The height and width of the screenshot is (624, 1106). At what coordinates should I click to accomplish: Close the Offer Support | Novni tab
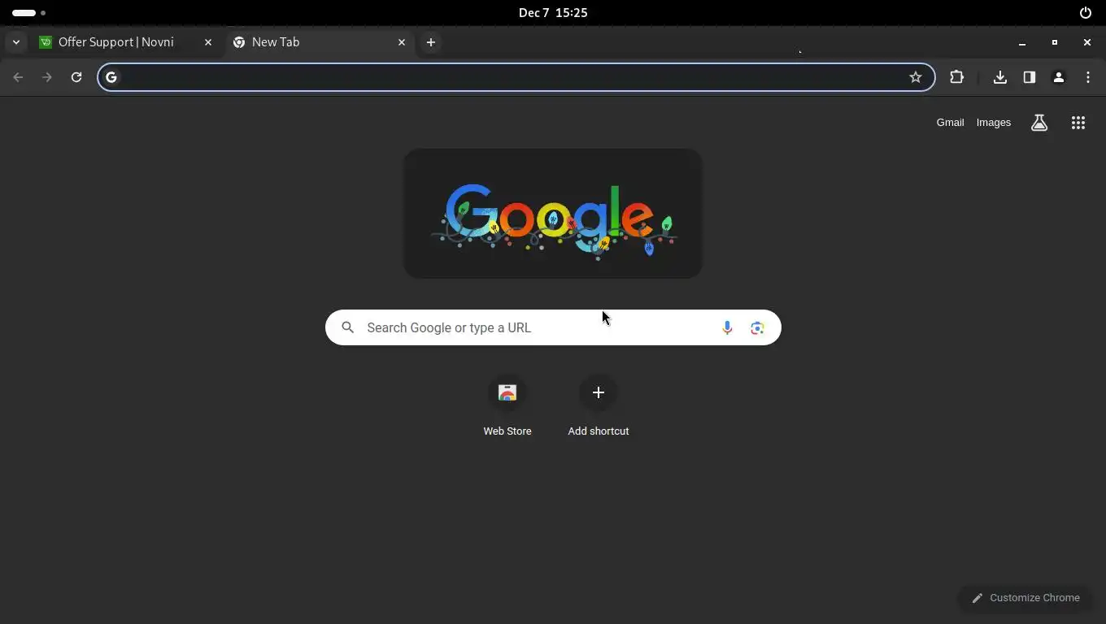(208, 42)
